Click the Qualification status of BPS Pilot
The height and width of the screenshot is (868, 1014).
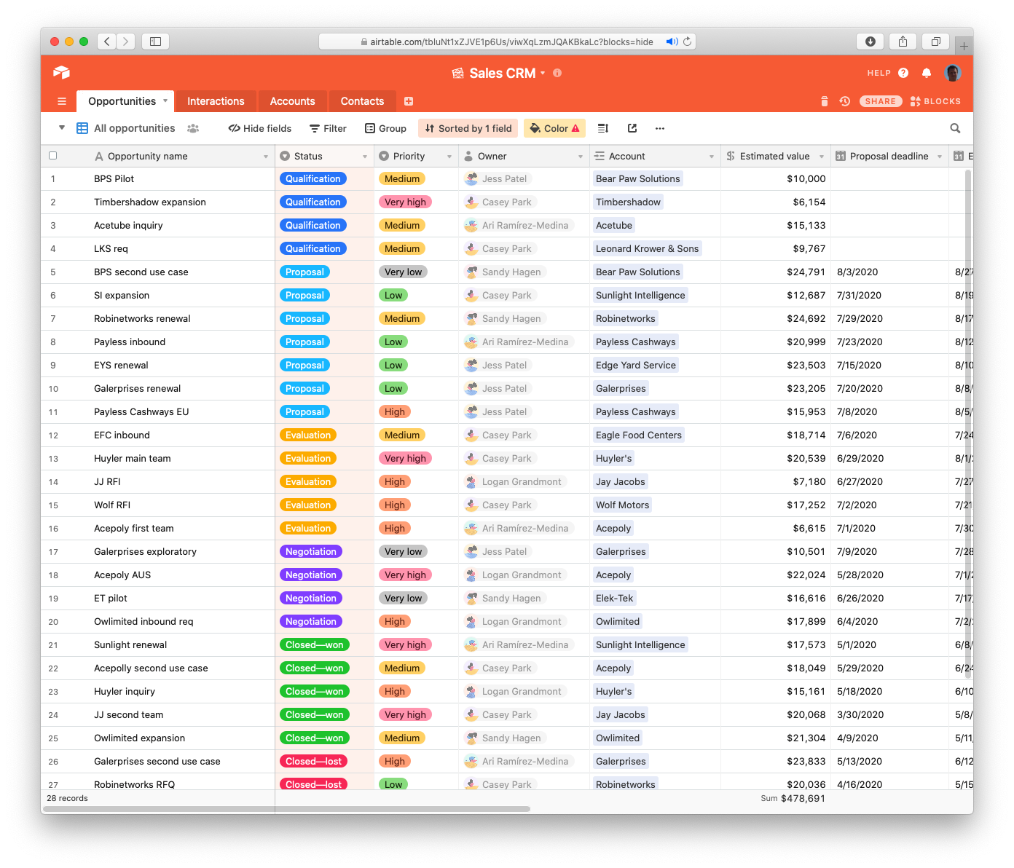pyautogui.click(x=313, y=178)
